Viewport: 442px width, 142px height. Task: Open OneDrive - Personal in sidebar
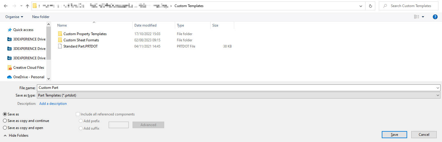click(x=29, y=77)
